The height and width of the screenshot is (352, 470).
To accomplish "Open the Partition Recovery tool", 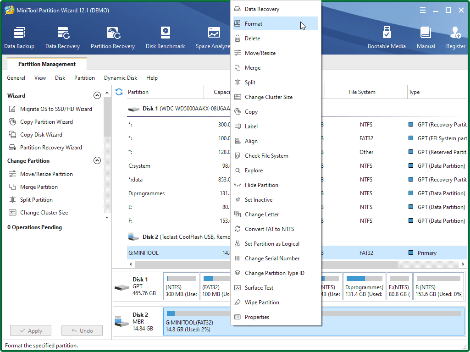I will (x=113, y=38).
